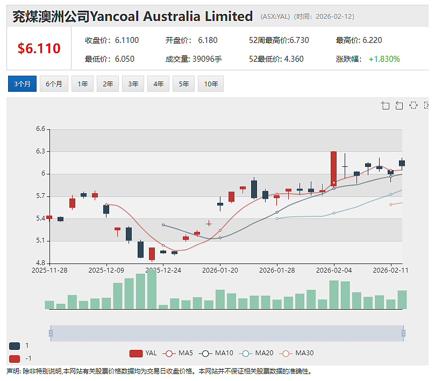Click the "成交量: 39096手" text
The image size is (435, 381).
[194, 59]
